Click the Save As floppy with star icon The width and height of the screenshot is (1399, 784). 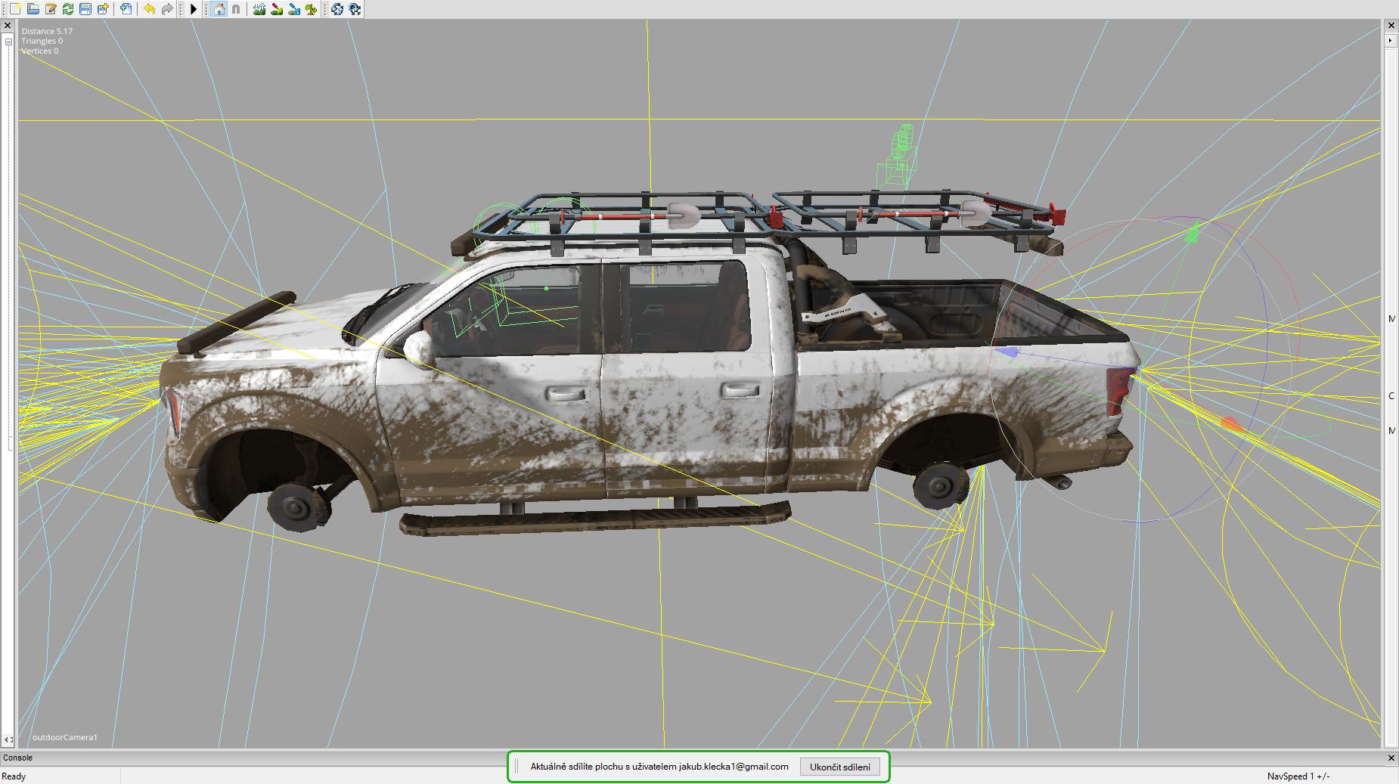[x=103, y=9]
